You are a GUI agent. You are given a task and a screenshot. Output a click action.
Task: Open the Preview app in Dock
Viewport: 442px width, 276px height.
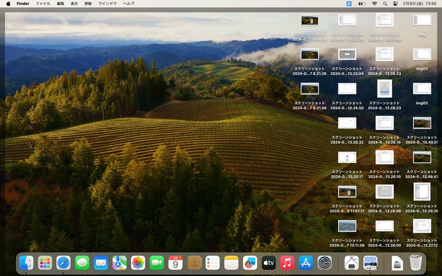[370, 263]
